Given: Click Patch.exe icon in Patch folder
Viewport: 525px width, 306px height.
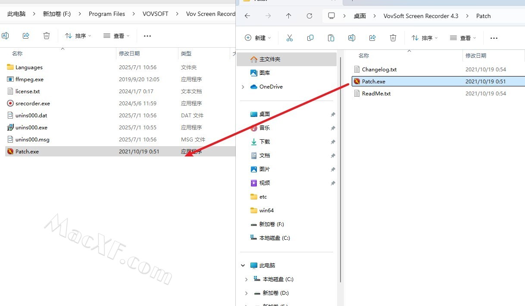Looking at the screenshot, I should (356, 81).
